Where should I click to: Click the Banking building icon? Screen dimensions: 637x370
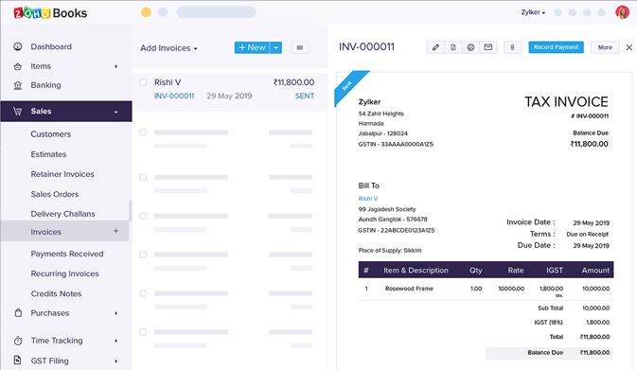tap(17, 85)
